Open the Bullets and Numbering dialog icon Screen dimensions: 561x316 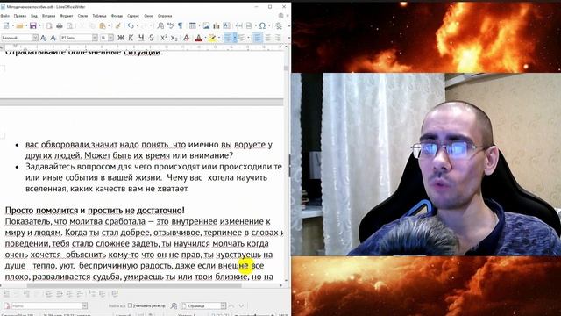(x=115, y=294)
